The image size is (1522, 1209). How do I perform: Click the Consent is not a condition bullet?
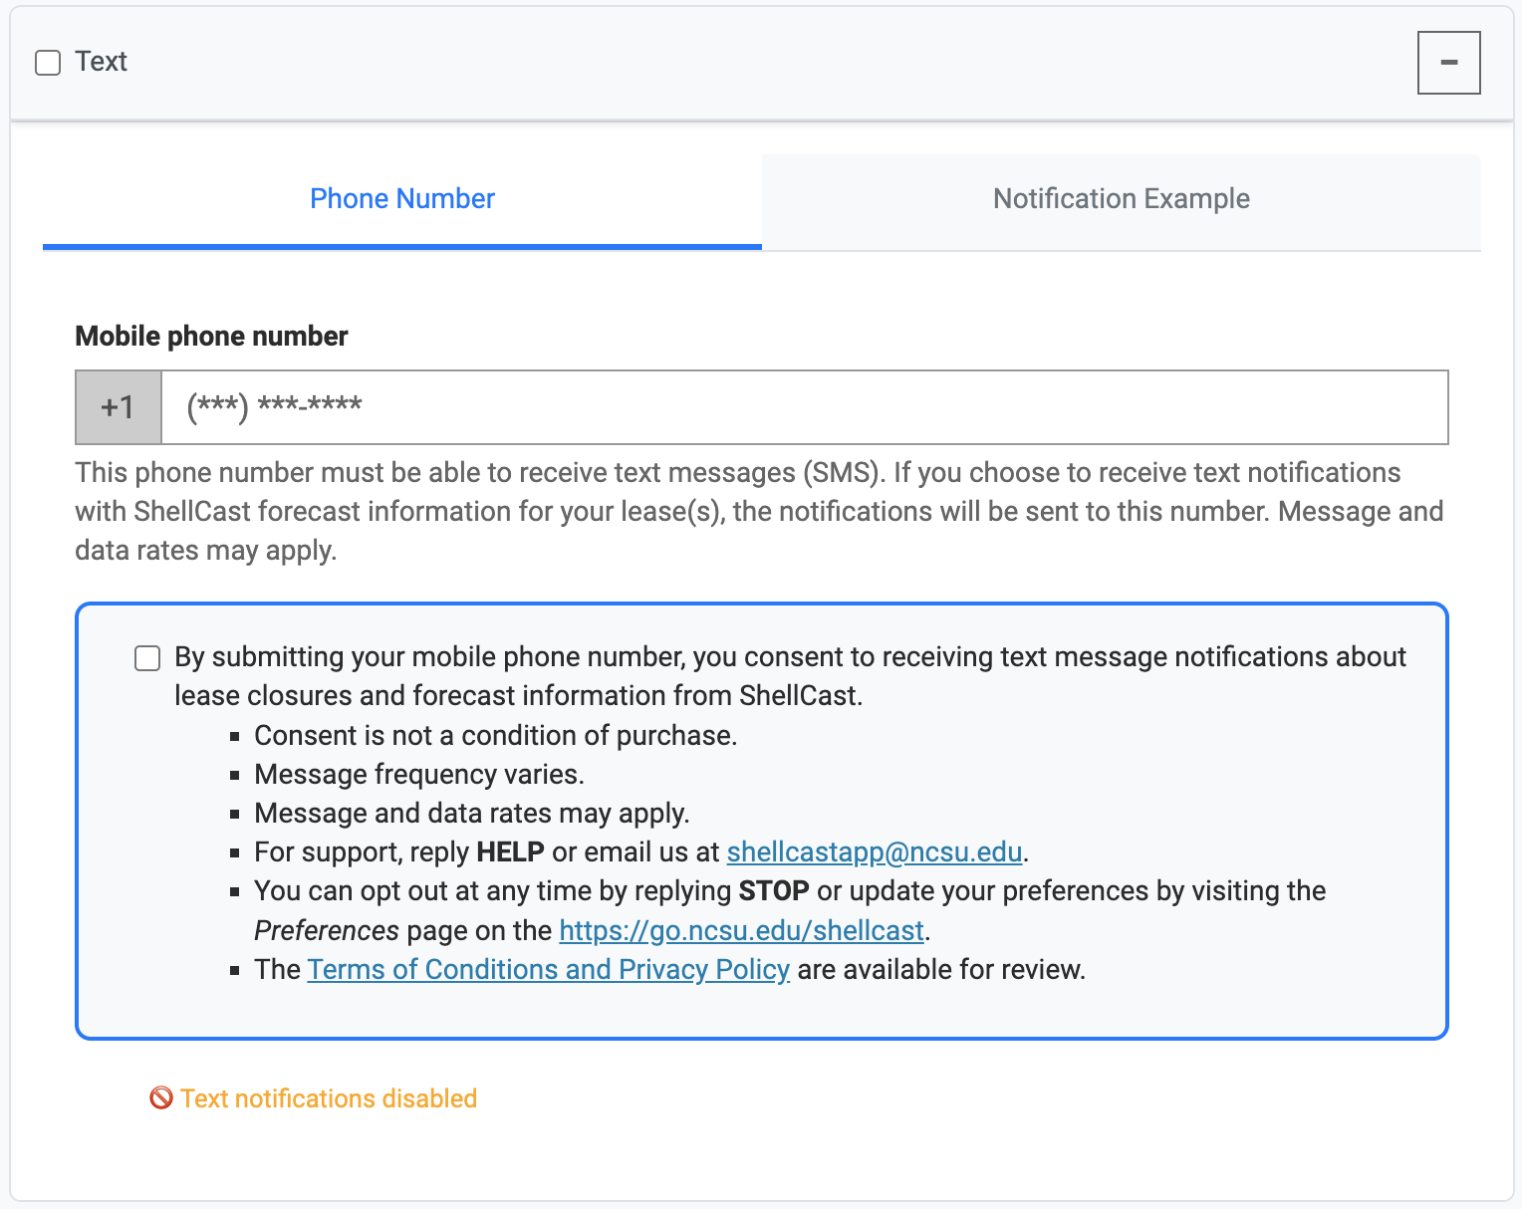(496, 736)
